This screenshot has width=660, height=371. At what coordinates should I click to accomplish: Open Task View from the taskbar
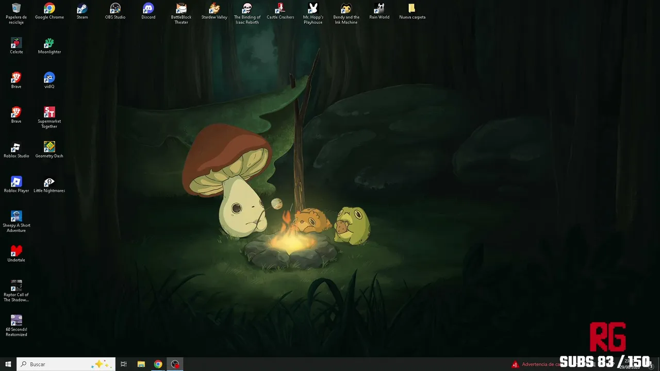(124, 364)
